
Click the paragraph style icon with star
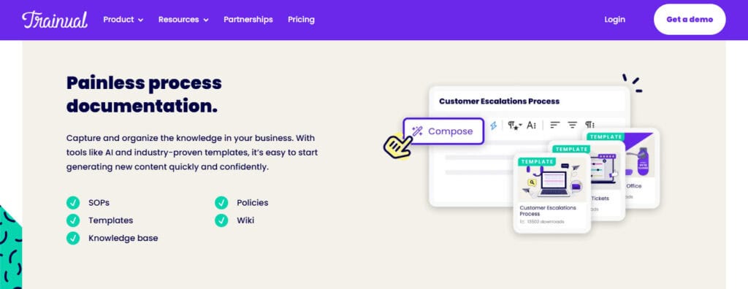(512, 125)
